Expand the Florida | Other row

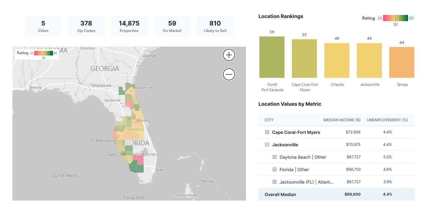point(274,169)
